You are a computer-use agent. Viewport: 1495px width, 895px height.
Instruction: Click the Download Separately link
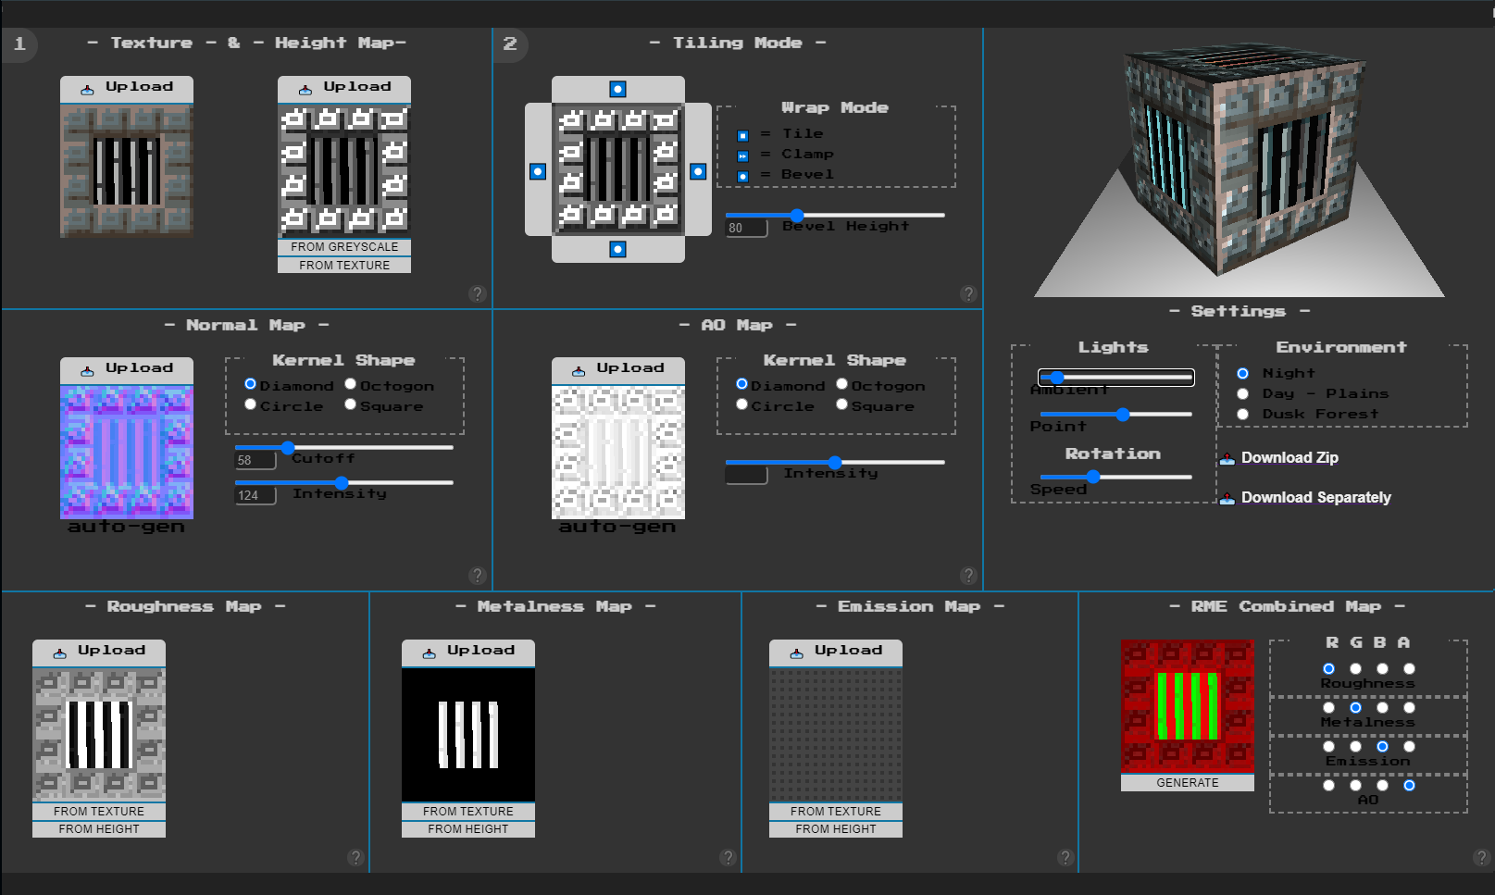[1315, 498]
